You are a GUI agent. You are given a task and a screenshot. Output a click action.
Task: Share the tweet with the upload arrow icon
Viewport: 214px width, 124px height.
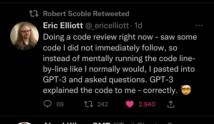(x=171, y=104)
